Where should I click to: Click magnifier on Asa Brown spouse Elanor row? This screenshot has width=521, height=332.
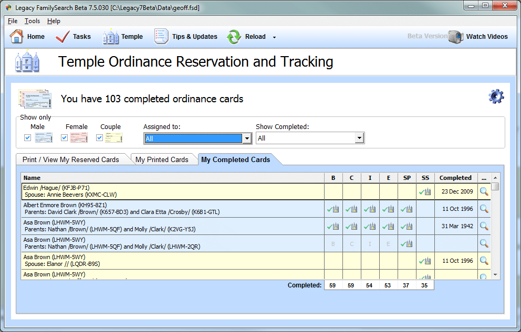(x=484, y=261)
